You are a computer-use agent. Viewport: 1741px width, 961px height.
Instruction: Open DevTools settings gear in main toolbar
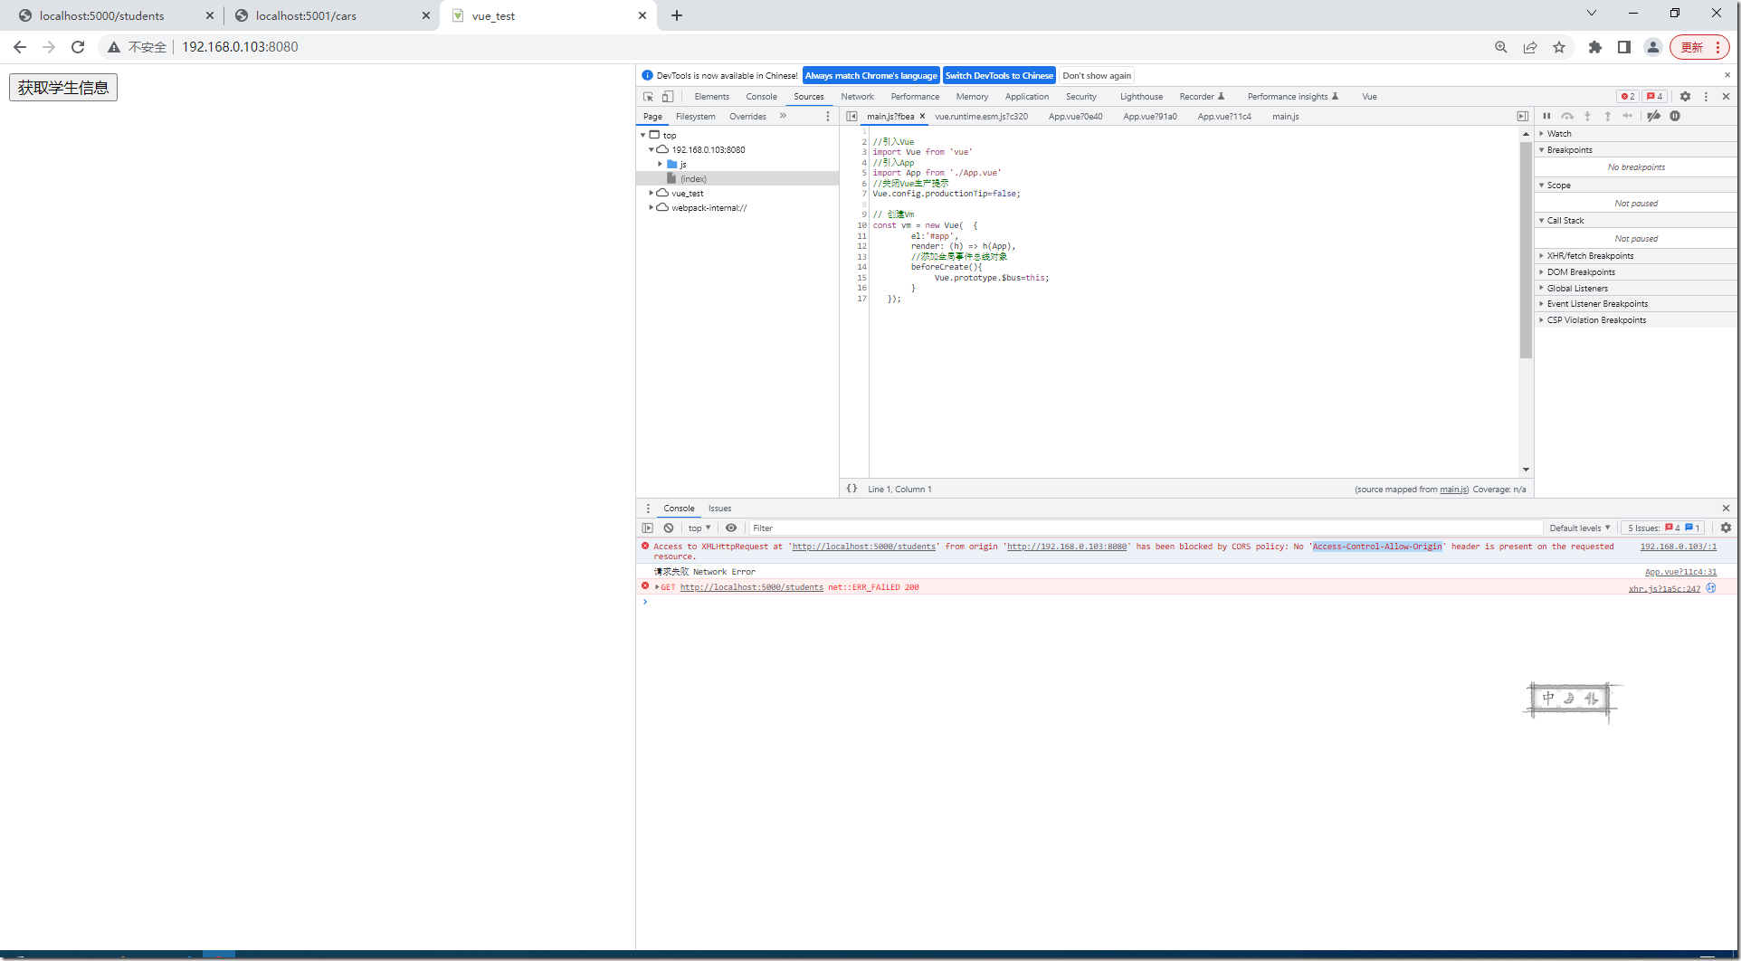(x=1685, y=97)
